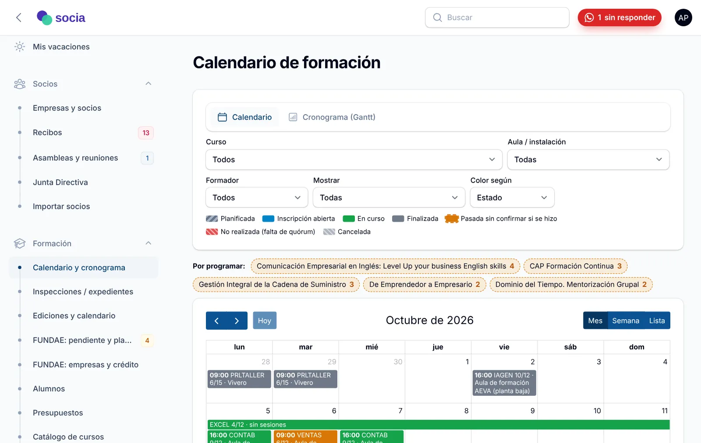Image resolution: width=701 pixels, height=443 pixels.
Task: Collapse the Socios section
Action: (149, 84)
